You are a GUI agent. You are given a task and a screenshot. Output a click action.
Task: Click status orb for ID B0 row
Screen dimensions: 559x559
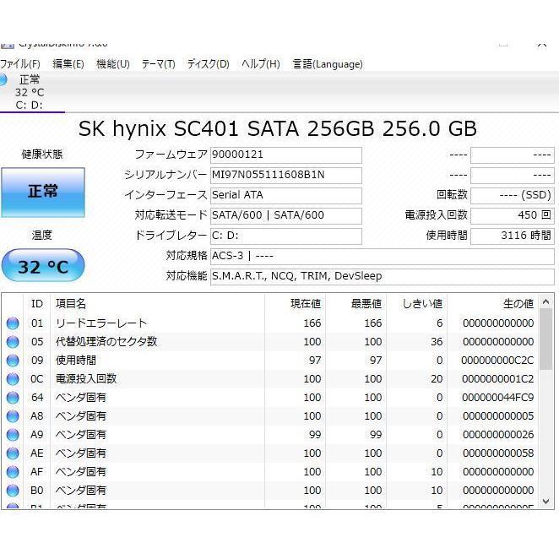[x=13, y=491]
